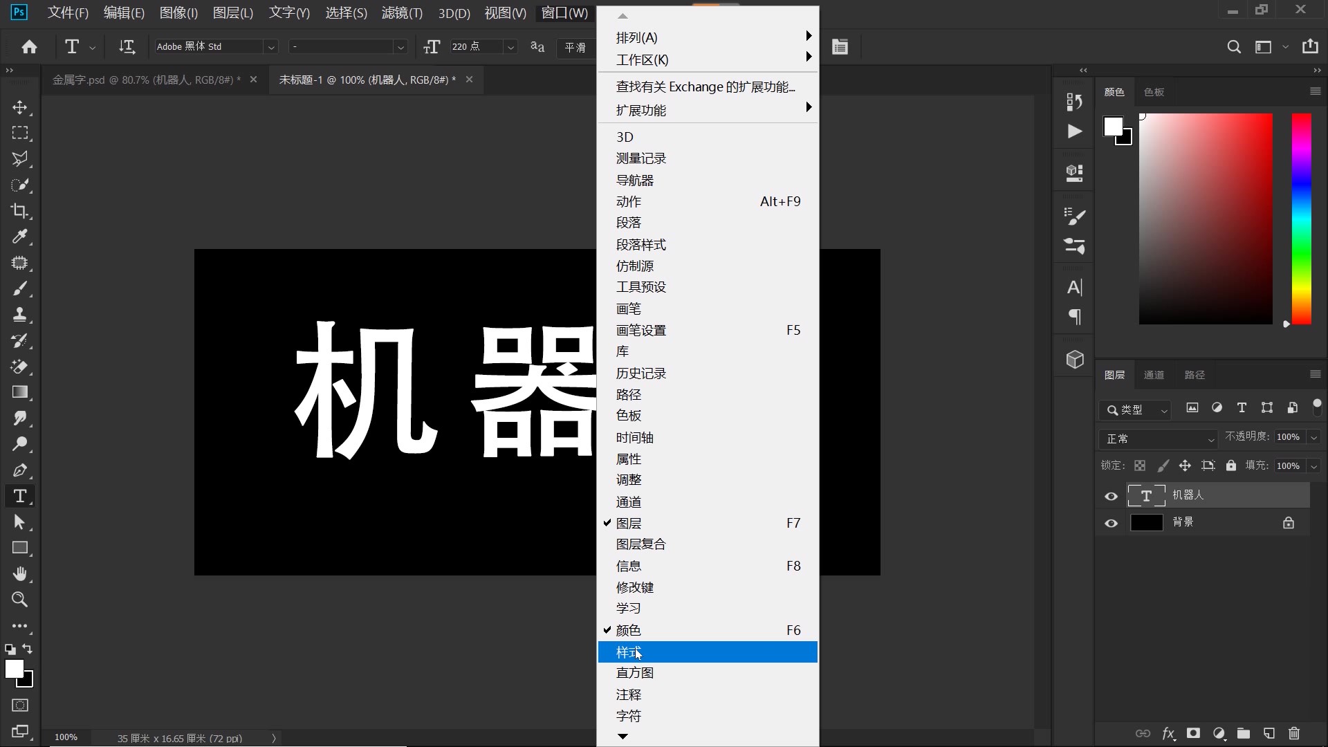Open 查找有关 Exchange 的扩展功能

pos(705,86)
